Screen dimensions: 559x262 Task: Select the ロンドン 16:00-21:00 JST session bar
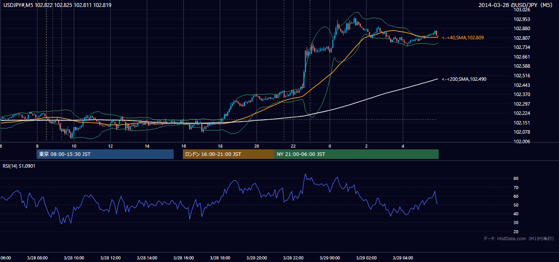point(228,154)
